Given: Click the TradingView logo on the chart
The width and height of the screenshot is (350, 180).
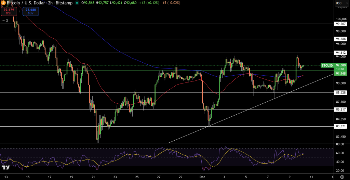Looking at the screenshot, I should 6,168.
